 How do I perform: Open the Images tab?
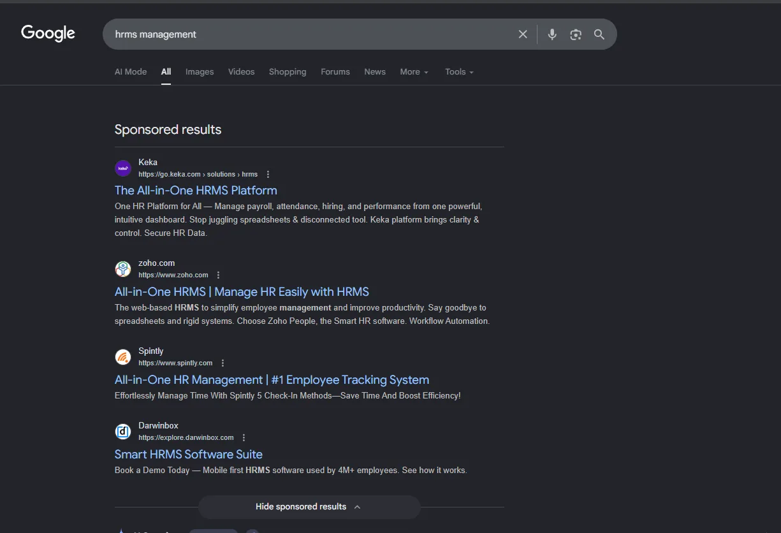[x=200, y=72]
